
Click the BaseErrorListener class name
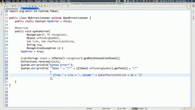[76, 18]
